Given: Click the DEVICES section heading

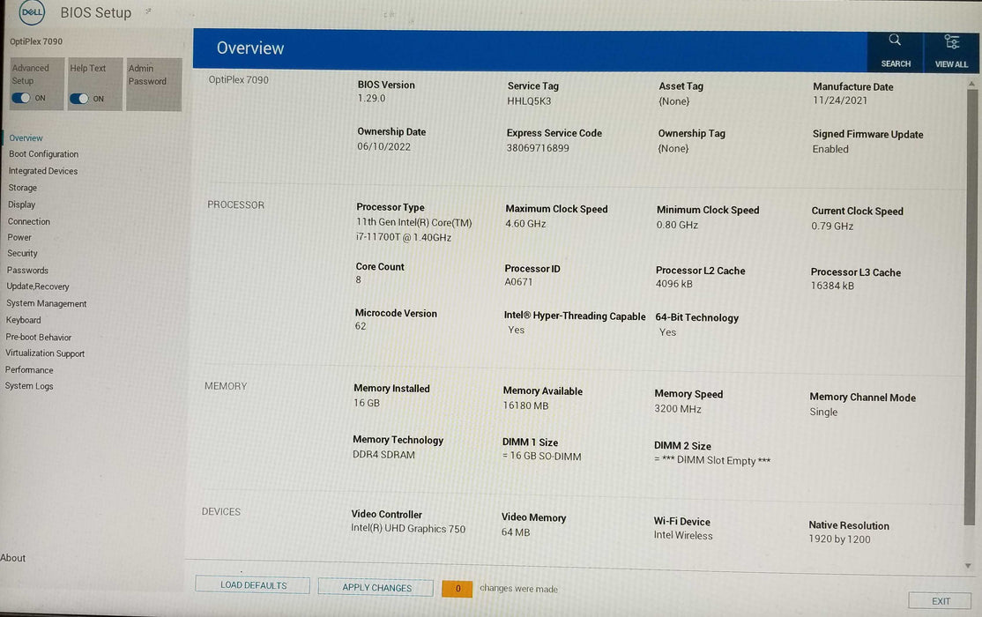Looking at the screenshot, I should click(x=220, y=512).
